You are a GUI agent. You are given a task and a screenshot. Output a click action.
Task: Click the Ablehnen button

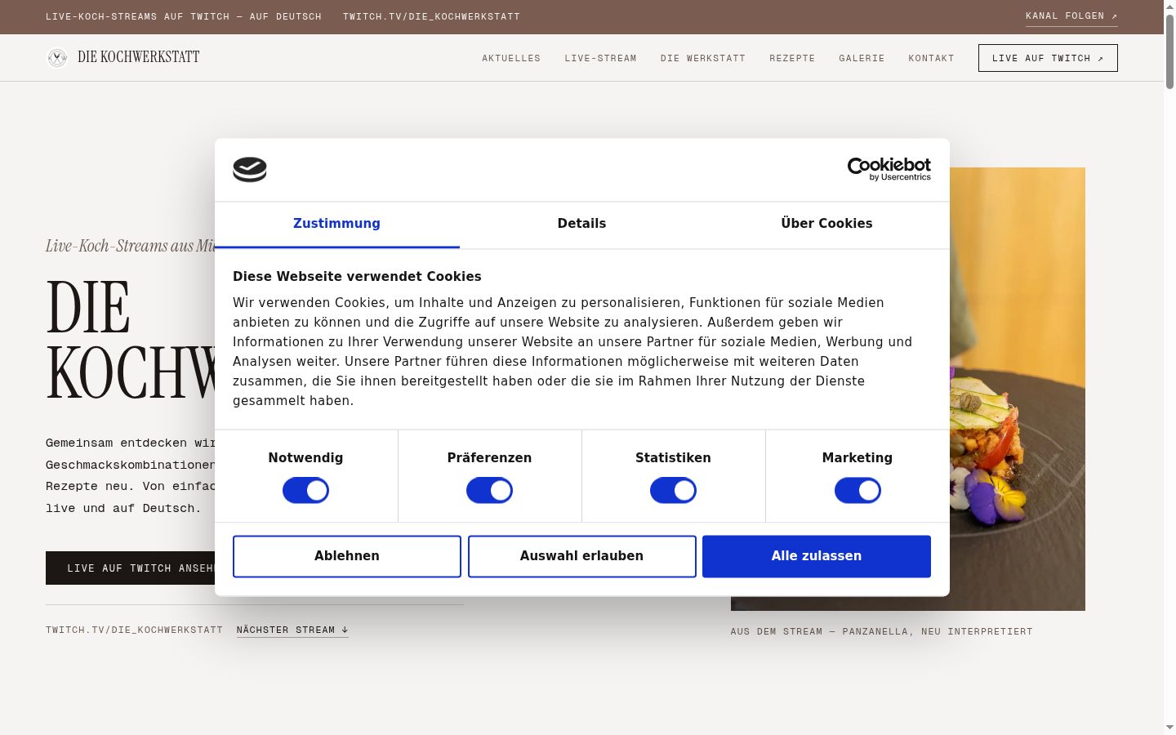(347, 556)
